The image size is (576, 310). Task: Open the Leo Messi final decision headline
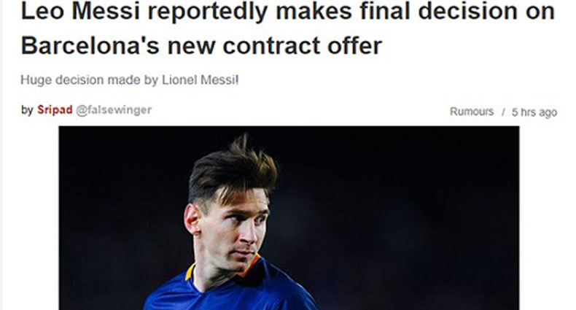[287, 28]
